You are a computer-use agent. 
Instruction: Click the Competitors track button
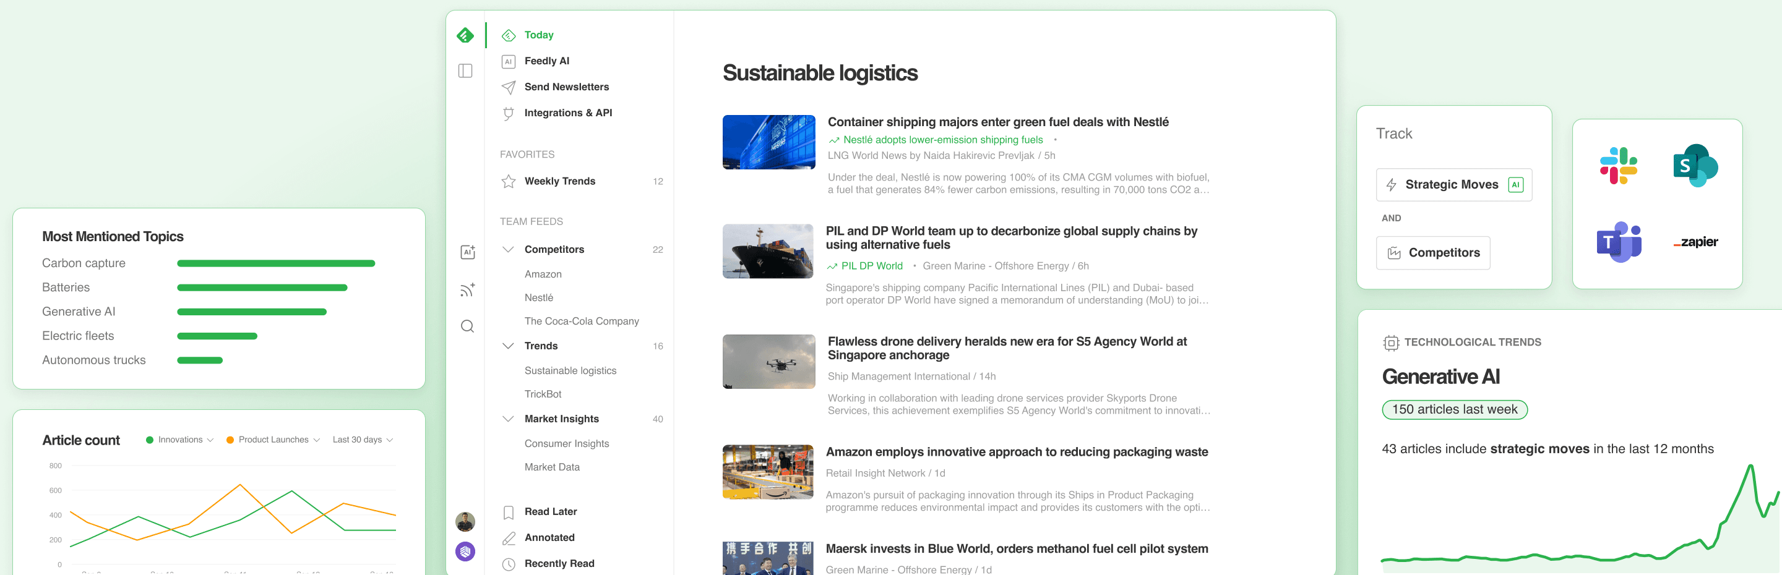1432,253
